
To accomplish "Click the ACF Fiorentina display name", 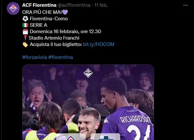I will [39, 5].
